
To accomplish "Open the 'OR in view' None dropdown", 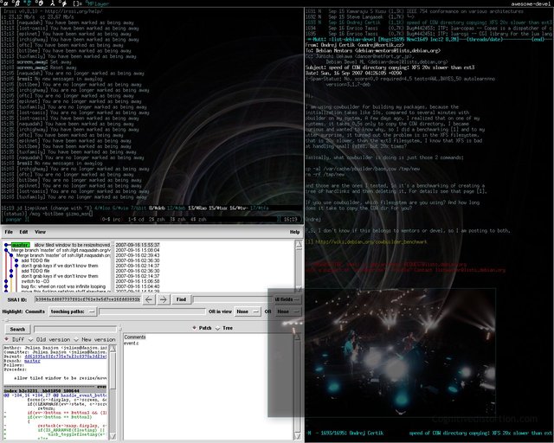I will pyautogui.click(x=248, y=311).
